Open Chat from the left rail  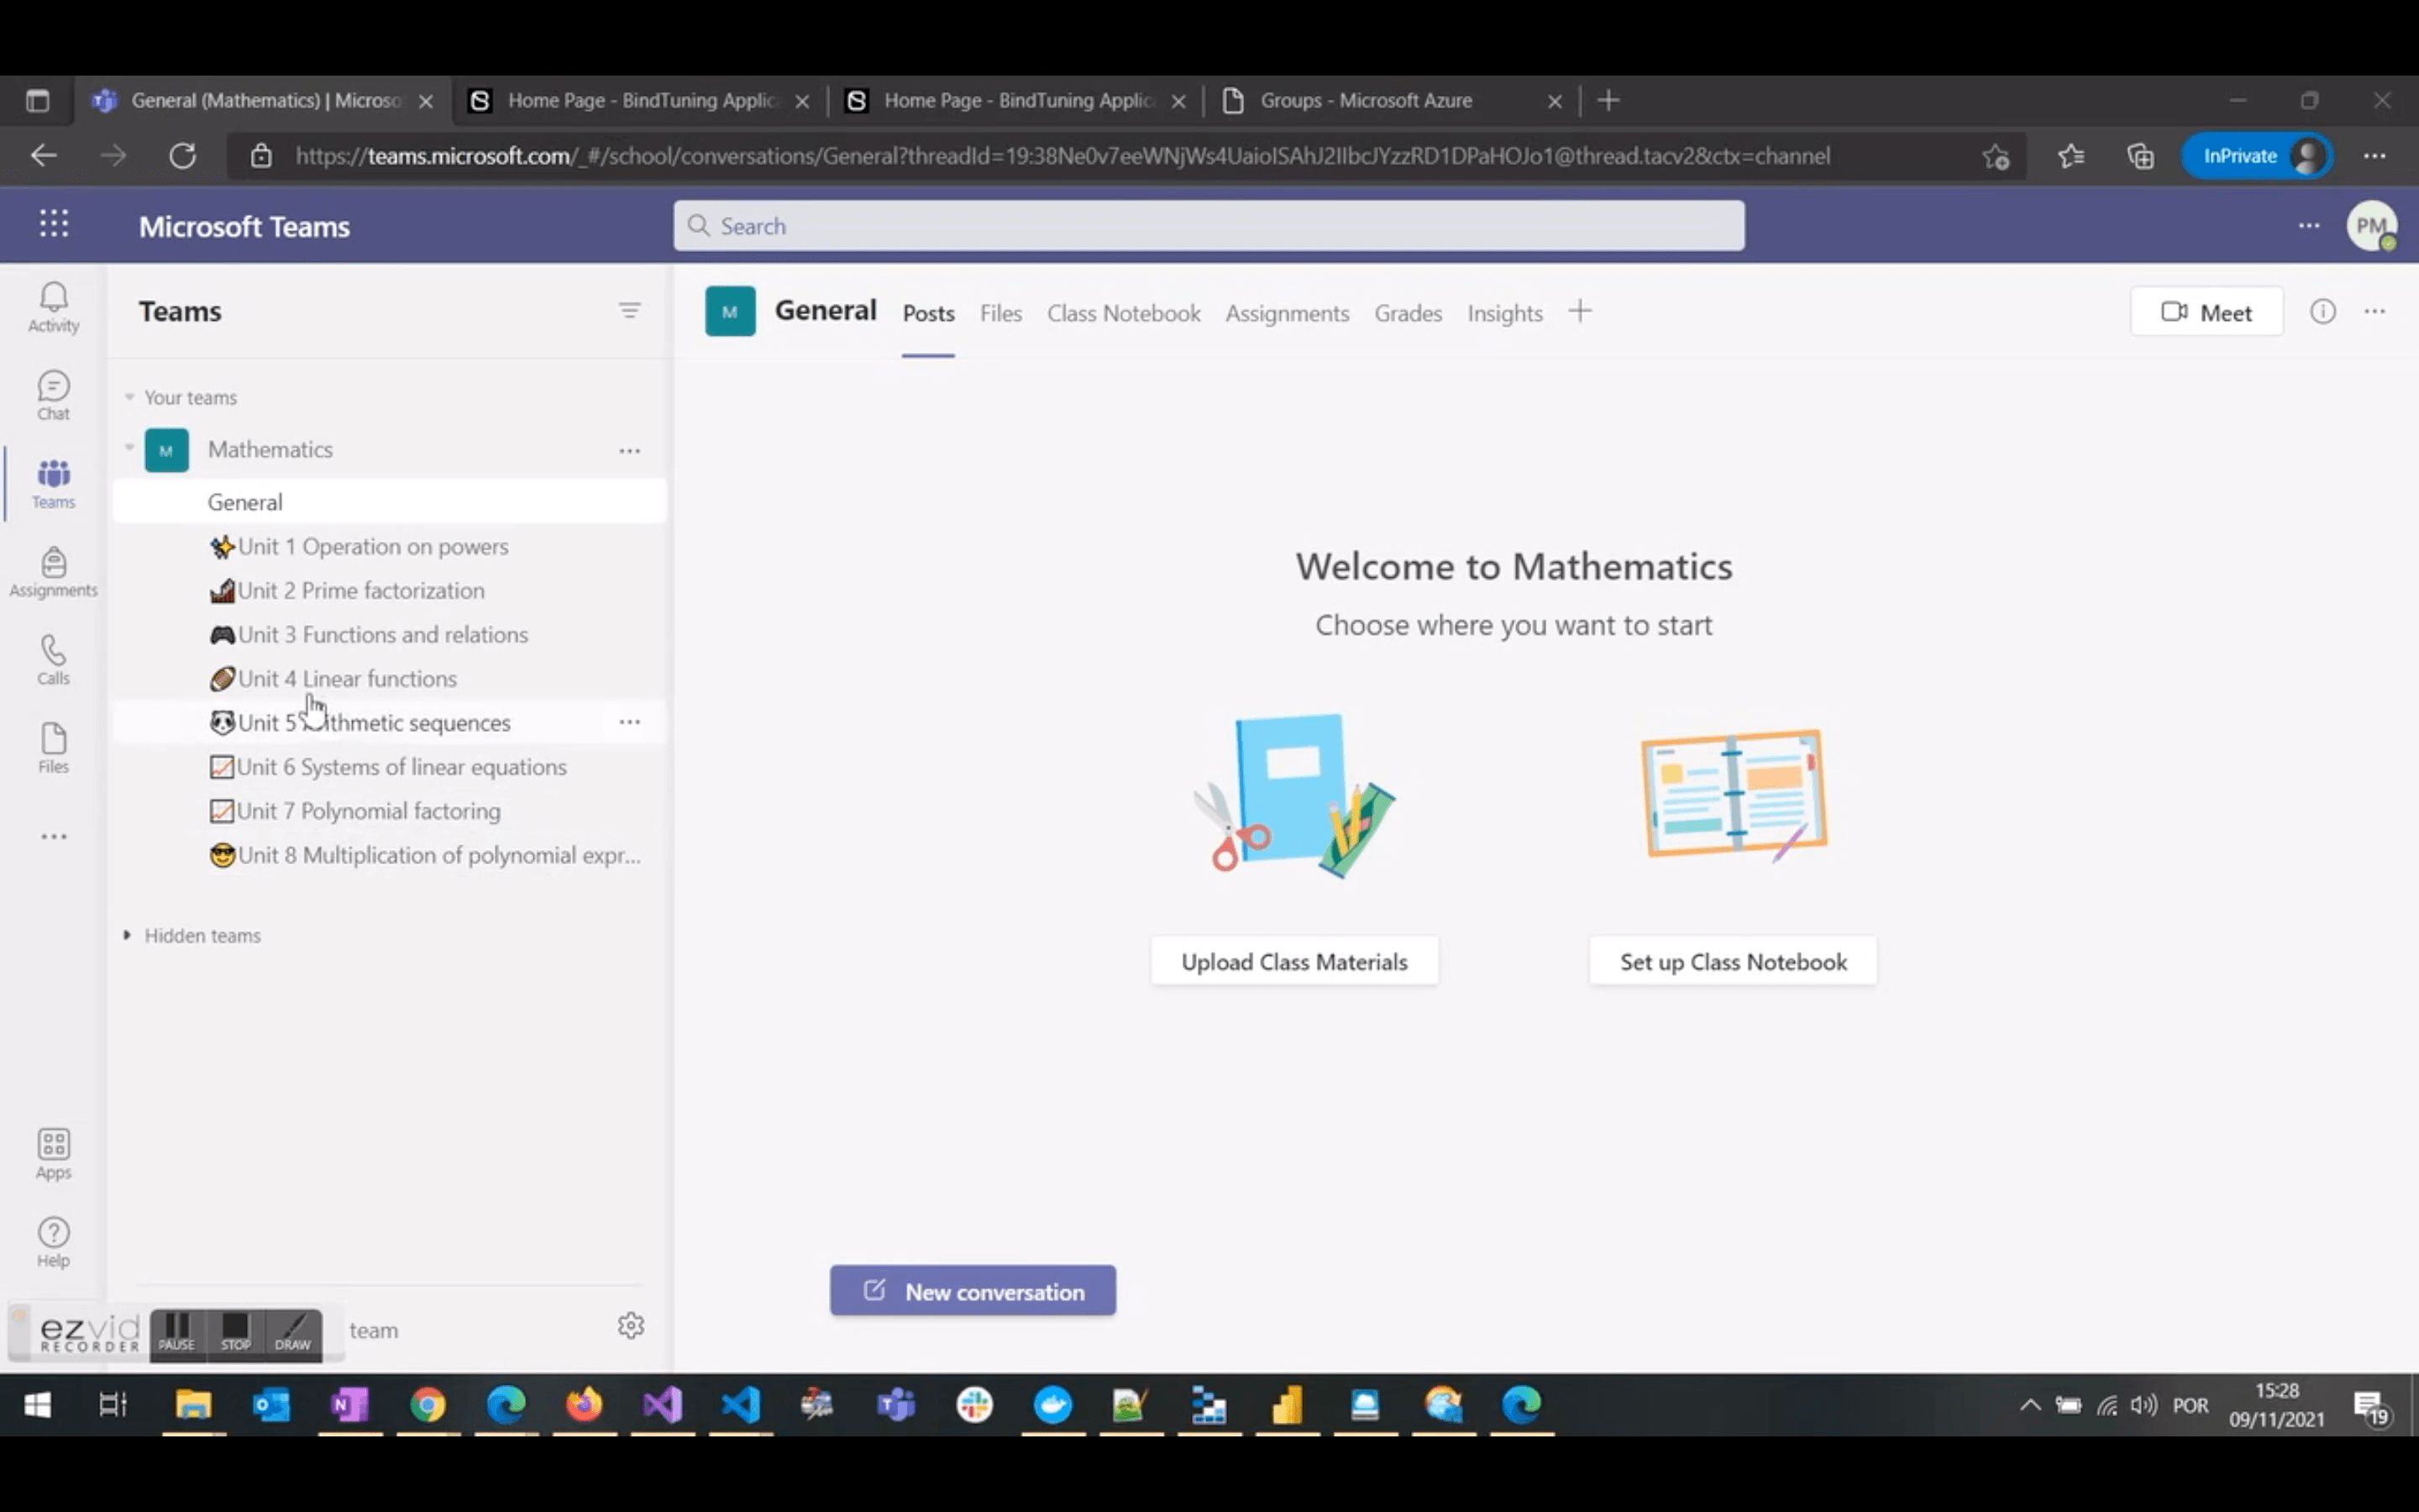tap(53, 396)
